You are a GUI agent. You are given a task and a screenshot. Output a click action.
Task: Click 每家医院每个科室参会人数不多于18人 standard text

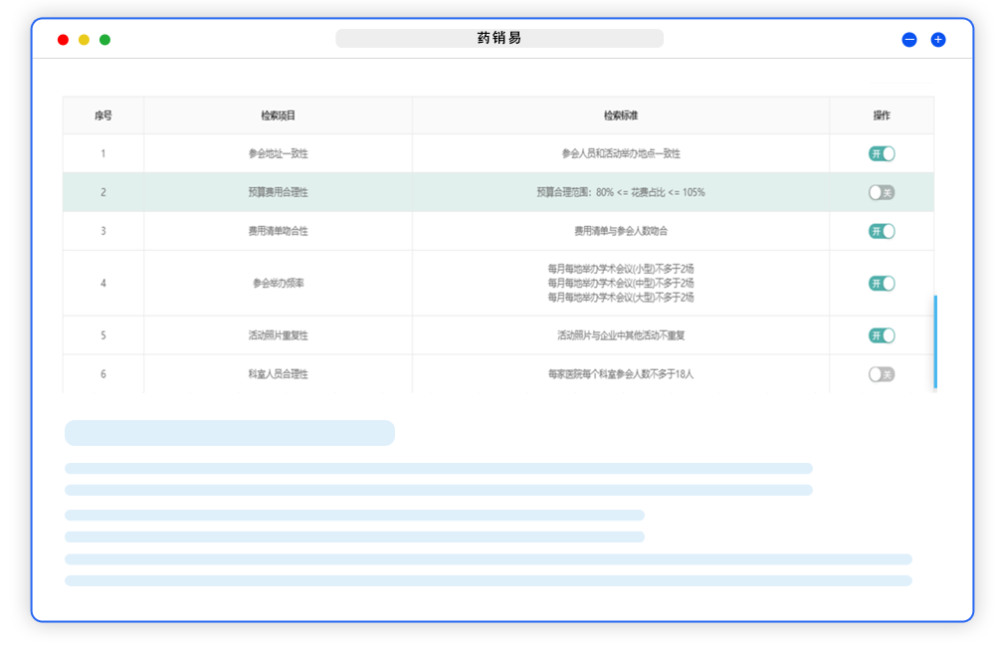coord(621,374)
